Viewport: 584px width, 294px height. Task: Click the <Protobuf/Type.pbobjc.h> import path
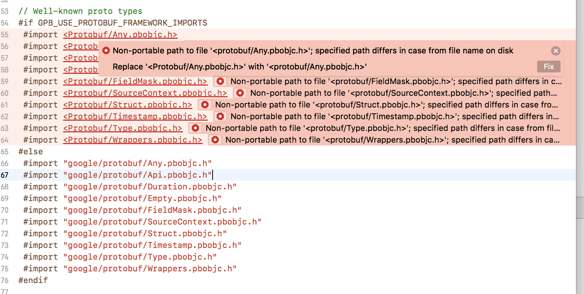point(123,128)
